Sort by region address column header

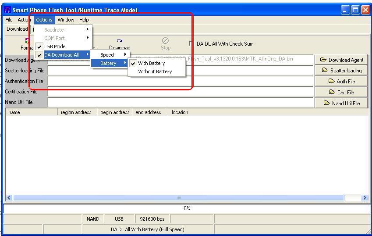78,112
